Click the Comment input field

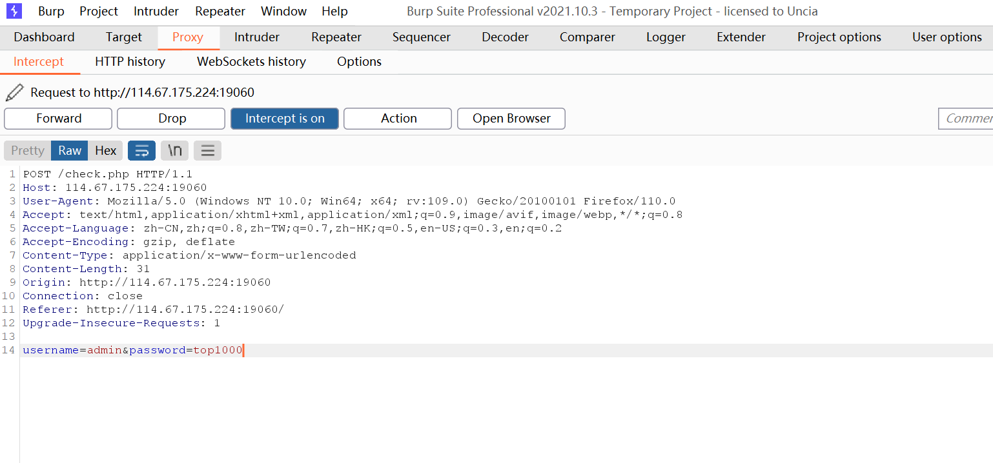tap(965, 118)
